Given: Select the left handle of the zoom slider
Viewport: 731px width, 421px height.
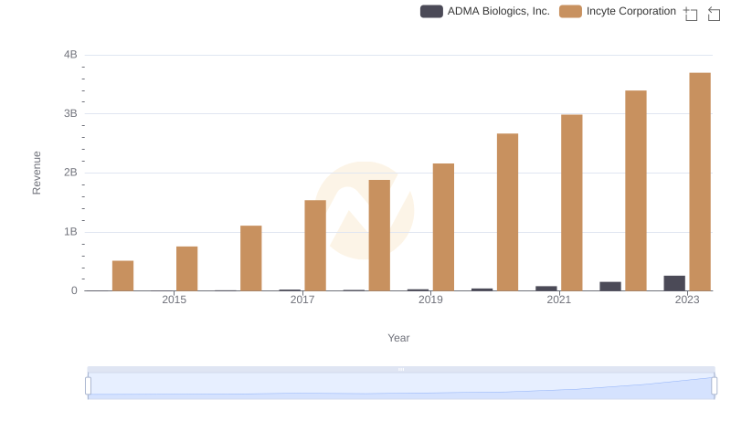Looking at the screenshot, I should tap(88, 386).
